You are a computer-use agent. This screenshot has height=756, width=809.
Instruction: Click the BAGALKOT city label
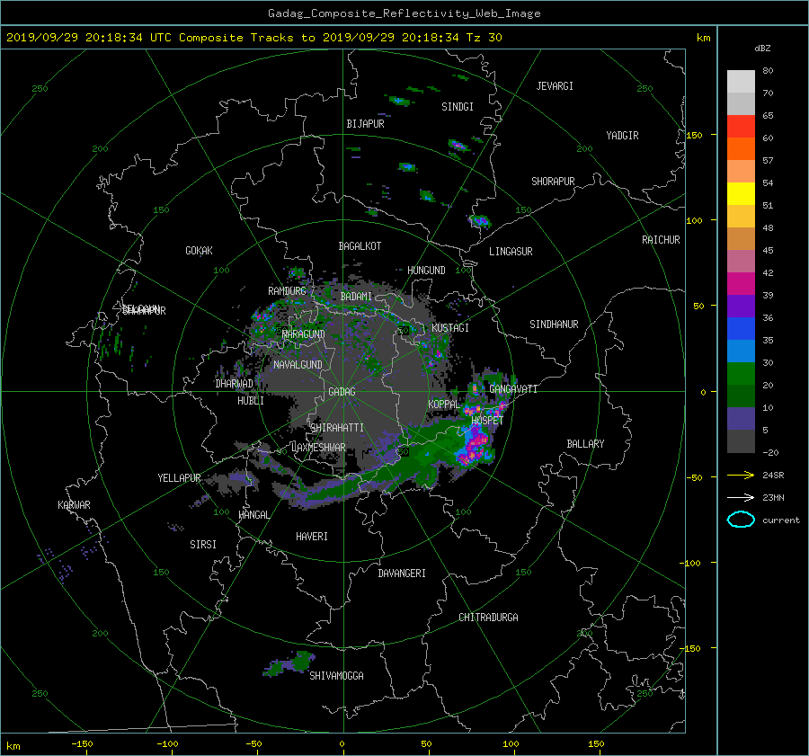(x=360, y=246)
